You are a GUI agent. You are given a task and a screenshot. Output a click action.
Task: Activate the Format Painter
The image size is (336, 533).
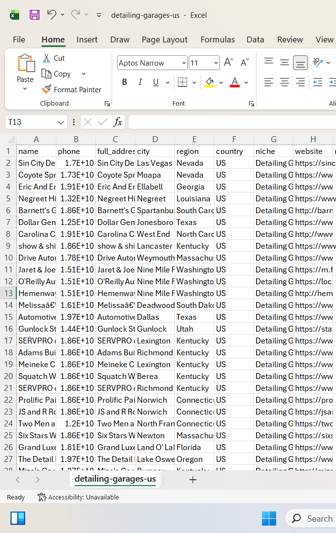72,89
